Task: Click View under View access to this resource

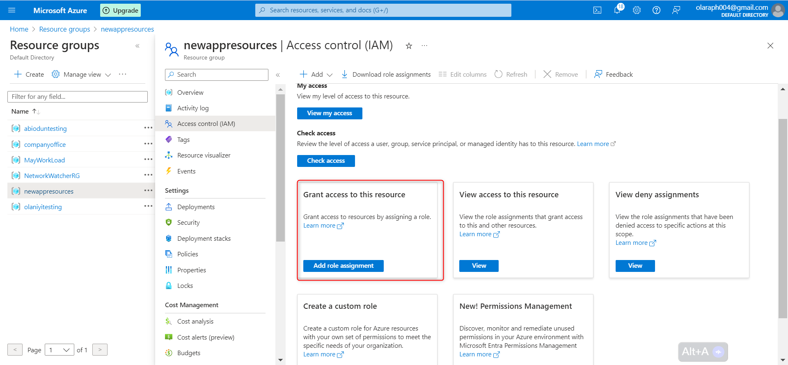Action: tap(479, 266)
